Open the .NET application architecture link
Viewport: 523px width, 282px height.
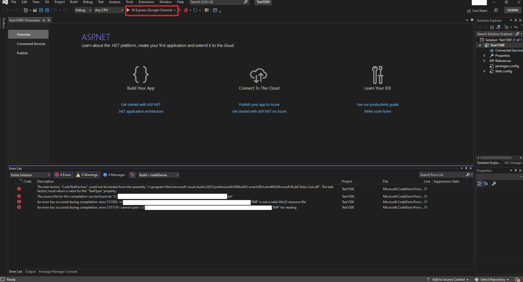(141, 112)
